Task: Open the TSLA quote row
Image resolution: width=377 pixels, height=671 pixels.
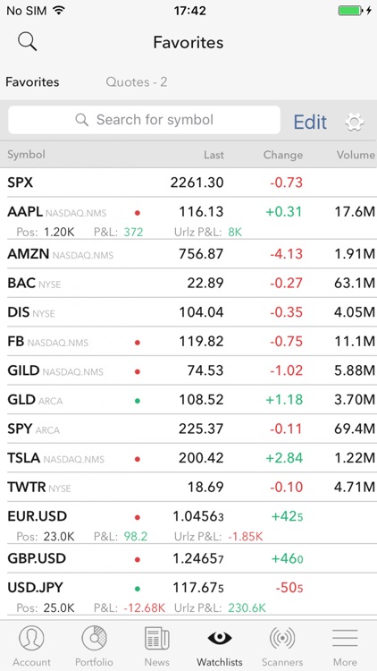Action: (188, 458)
